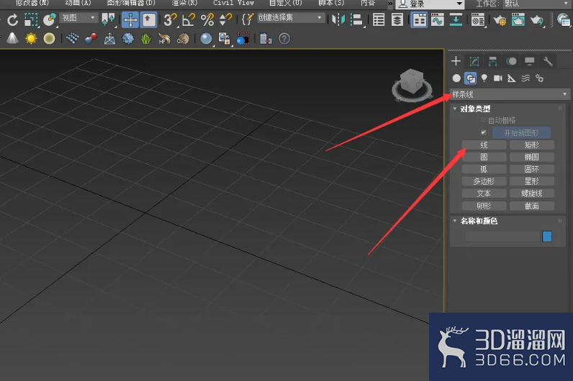Viewport: 573px width, 381px height.
Task: Switch to the Create panel tab
Action: pos(456,61)
